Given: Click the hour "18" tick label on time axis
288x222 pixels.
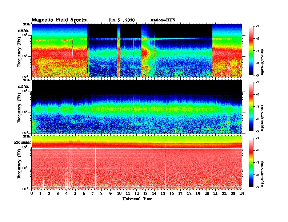Looking at the screenshot, I should tap(189, 193).
